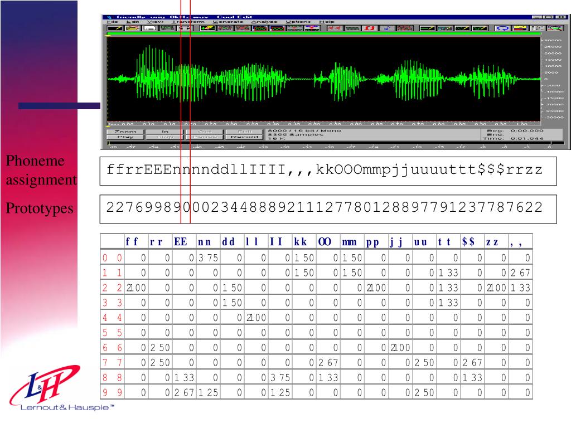Click row label '5 5' in table
This screenshot has width=571, height=428.
[112, 332]
